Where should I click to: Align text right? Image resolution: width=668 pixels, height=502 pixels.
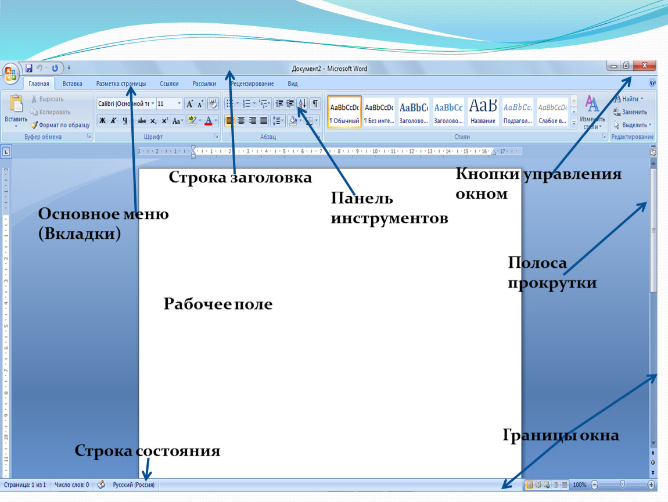(x=253, y=121)
